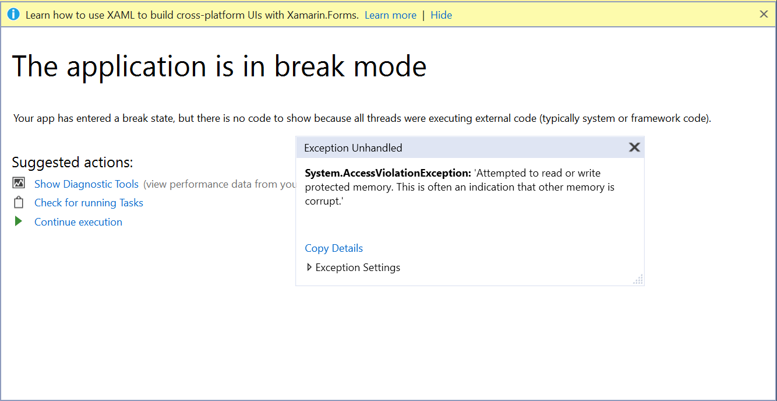Click the break mode heading
Viewport: 777px width, 401px height.
pyautogui.click(x=220, y=66)
